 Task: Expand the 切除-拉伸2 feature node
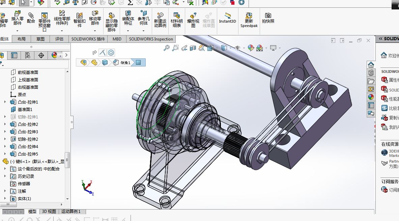point(5,139)
